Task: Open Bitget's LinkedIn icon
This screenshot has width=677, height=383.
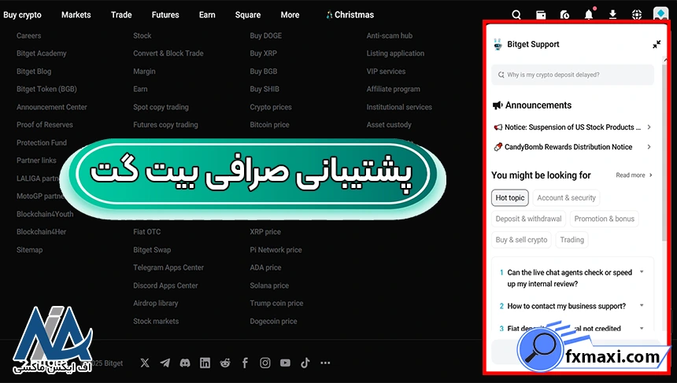Action: tap(205, 363)
